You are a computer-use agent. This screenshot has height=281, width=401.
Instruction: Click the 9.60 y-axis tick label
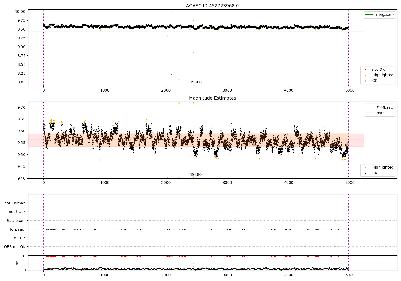(x=21, y=131)
